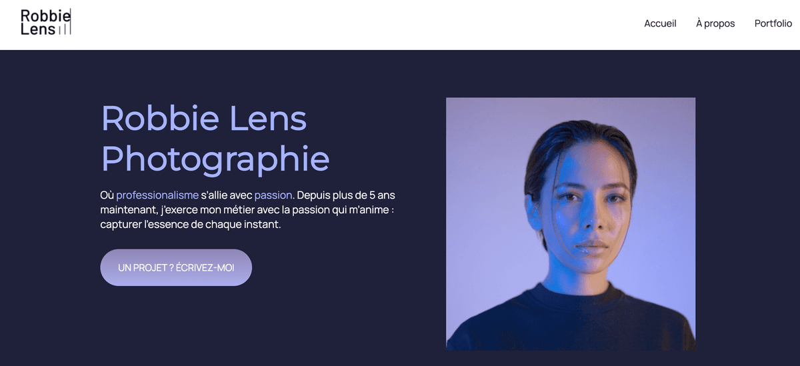800x366 pixels.
Task: Click the highlighted word passion
Action: tap(273, 195)
